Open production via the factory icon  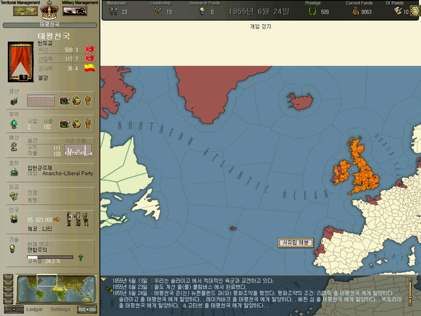[x=14, y=101]
